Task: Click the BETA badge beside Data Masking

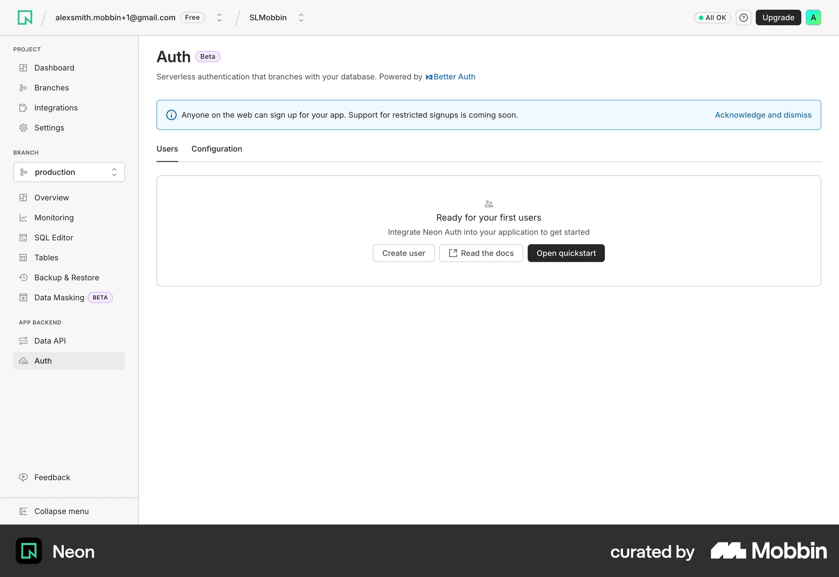Action: [x=100, y=298]
